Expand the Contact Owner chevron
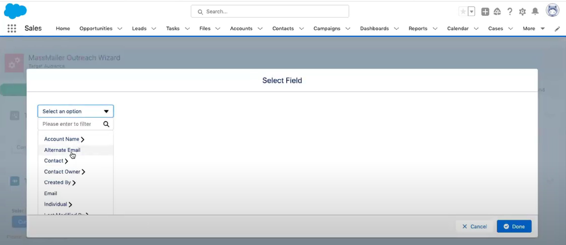 click(x=83, y=172)
